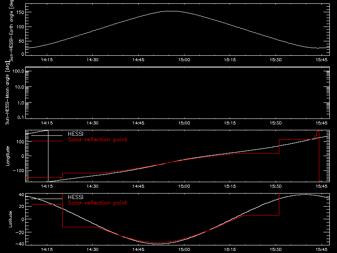Click the "Longitude" y-axis title
This screenshot has height=253, width=337.
8,156
